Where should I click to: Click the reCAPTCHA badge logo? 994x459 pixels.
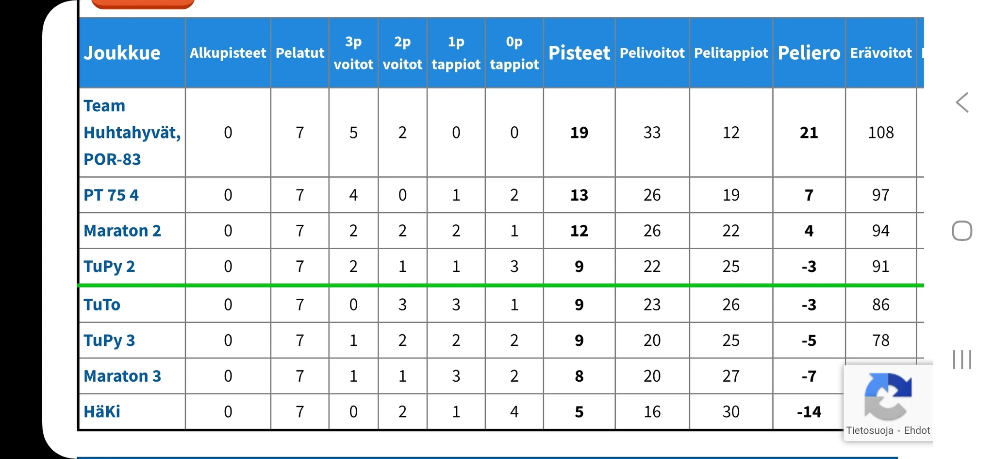click(x=888, y=396)
